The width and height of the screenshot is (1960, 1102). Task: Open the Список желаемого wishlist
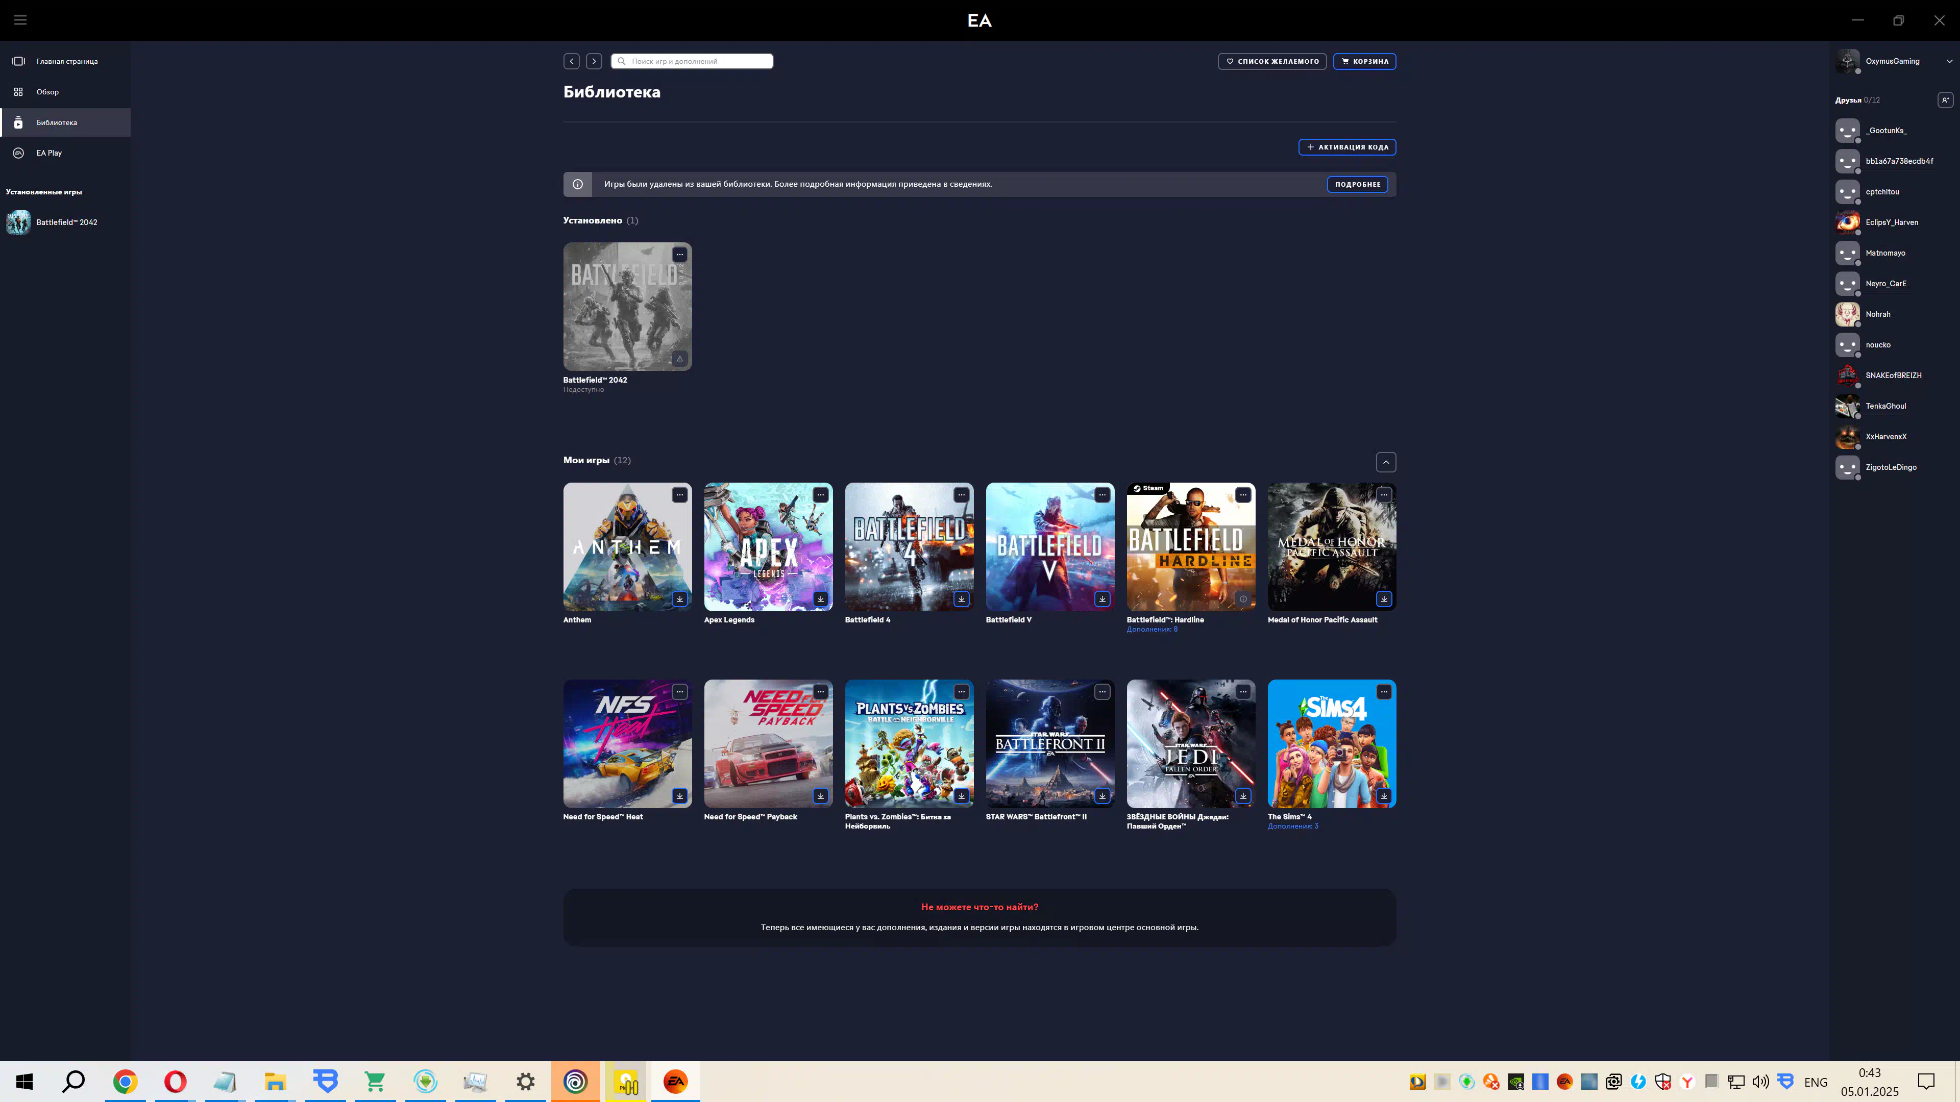[x=1272, y=61]
